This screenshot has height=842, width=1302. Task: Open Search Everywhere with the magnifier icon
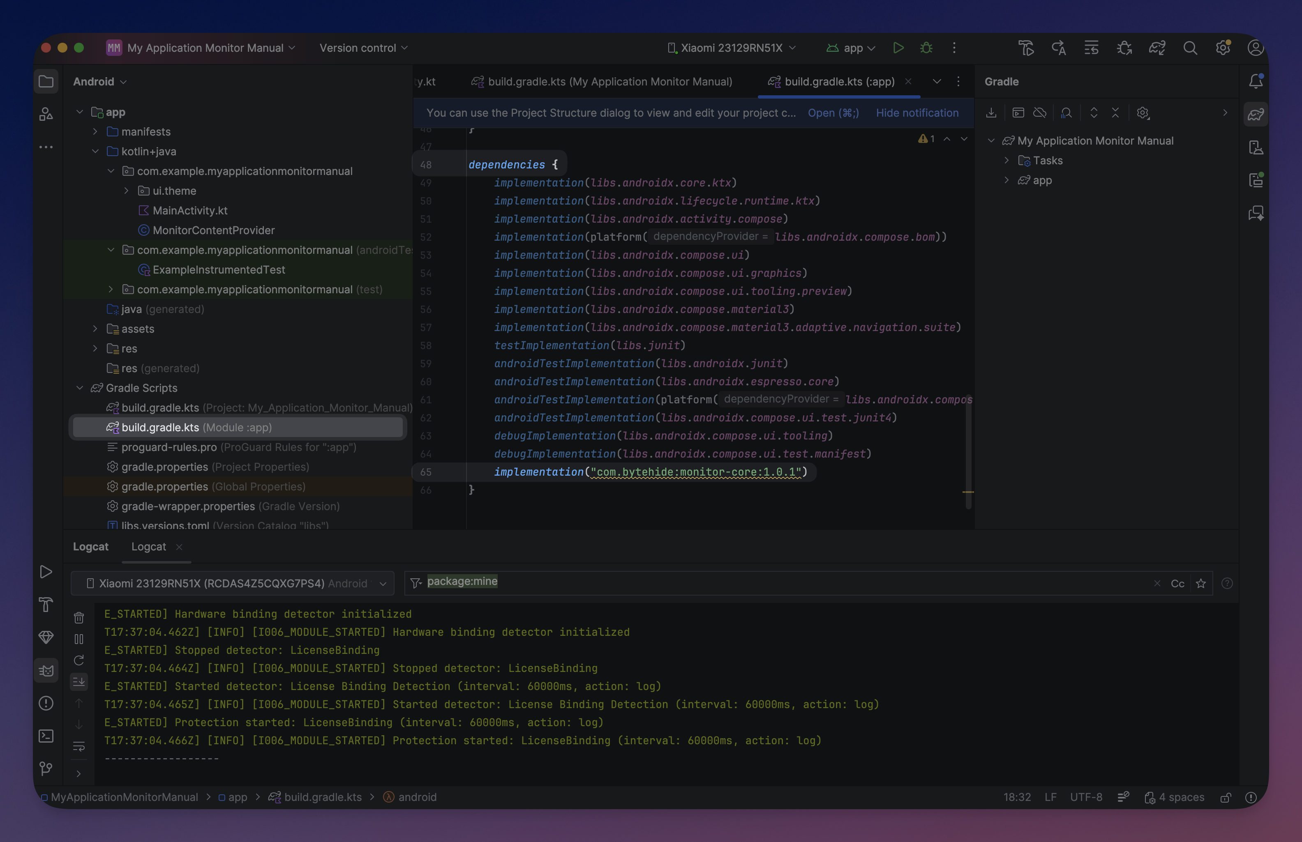coord(1190,48)
